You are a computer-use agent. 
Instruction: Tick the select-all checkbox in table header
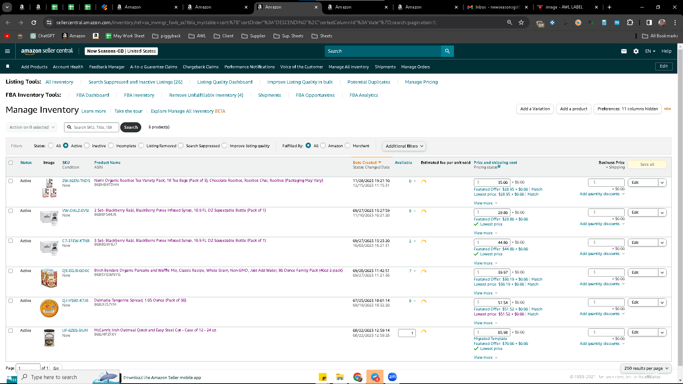(x=11, y=163)
